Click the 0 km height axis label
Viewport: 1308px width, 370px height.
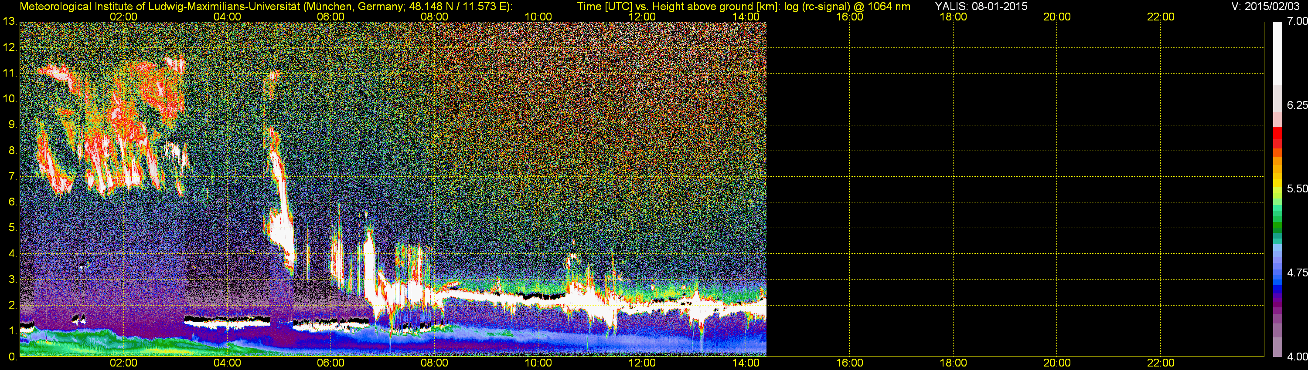pyautogui.click(x=13, y=357)
